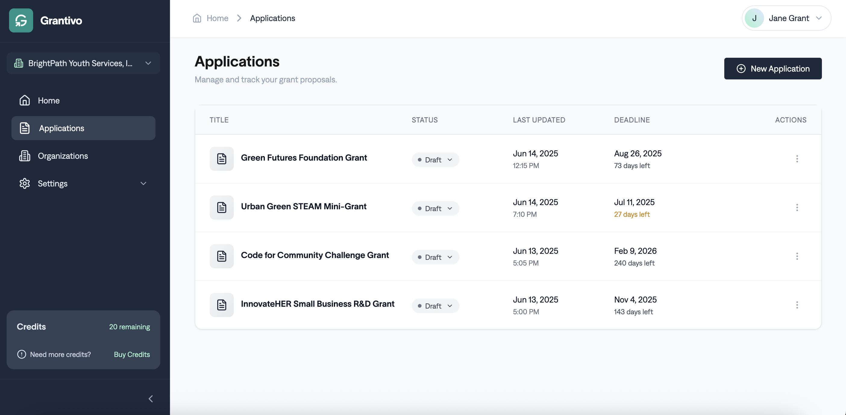The width and height of the screenshot is (846, 415).
Task: Click the Buy Credits link
Action: point(131,354)
